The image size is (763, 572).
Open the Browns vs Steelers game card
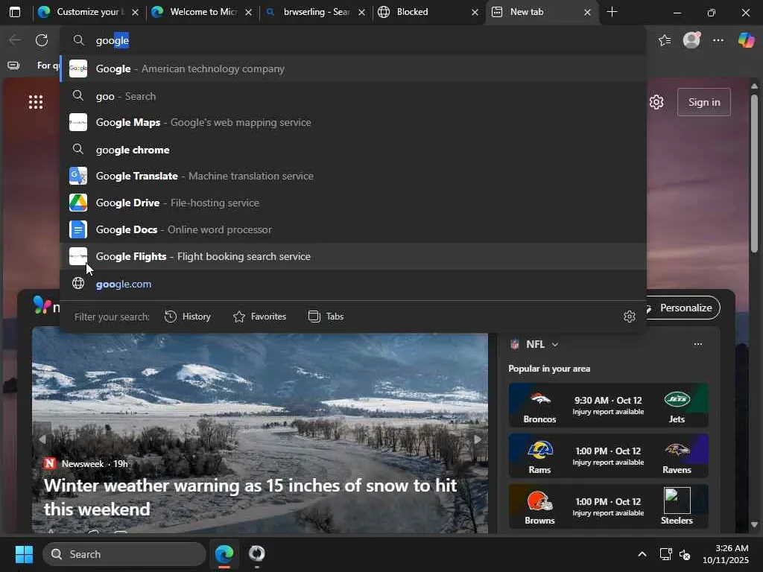tap(608, 506)
